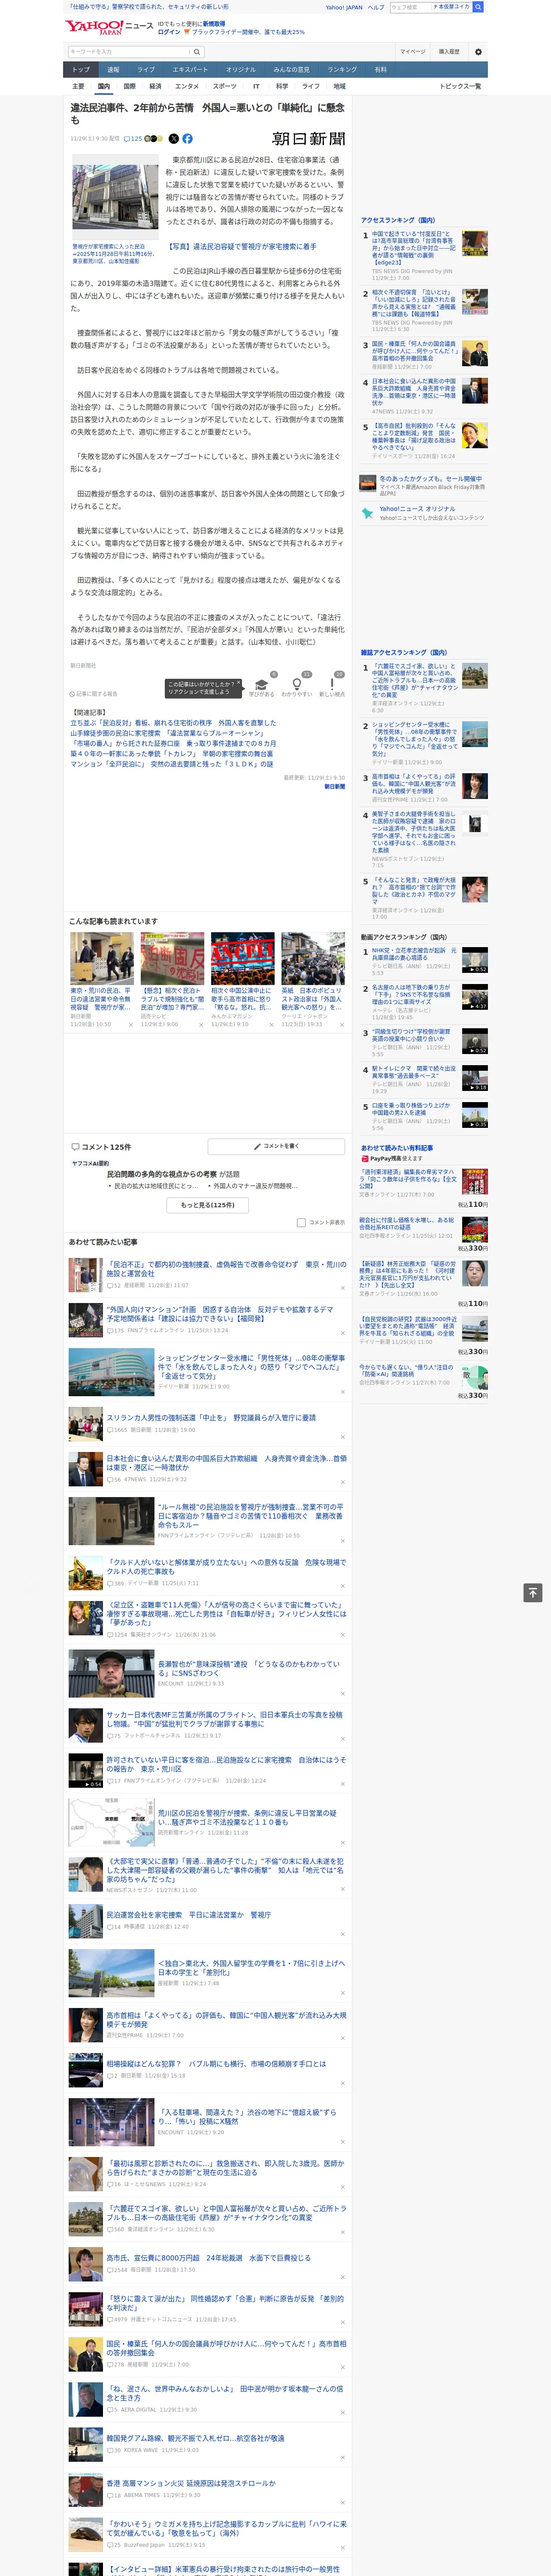
Task: Switch to the ライブ tab in the dark bar
Action: pos(146,70)
